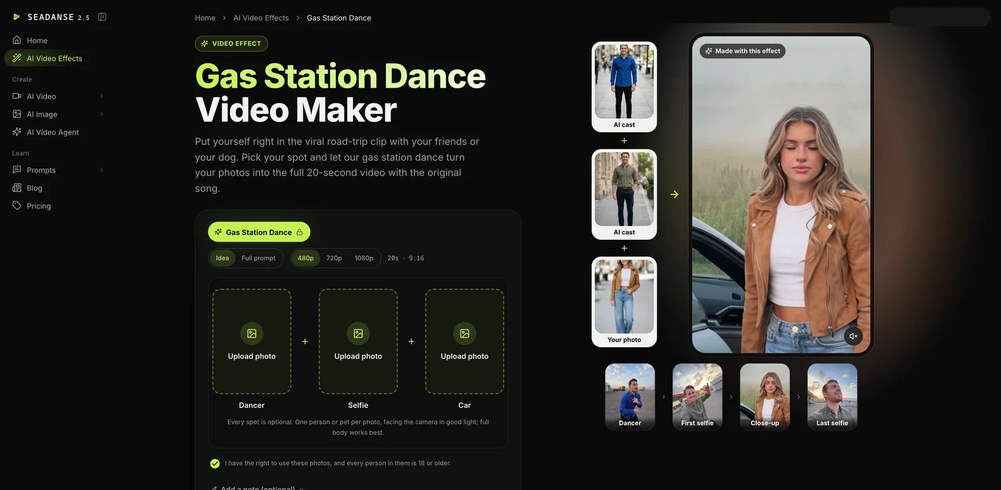
Task: Select the Close-up scene thumbnail
Action: coord(765,397)
